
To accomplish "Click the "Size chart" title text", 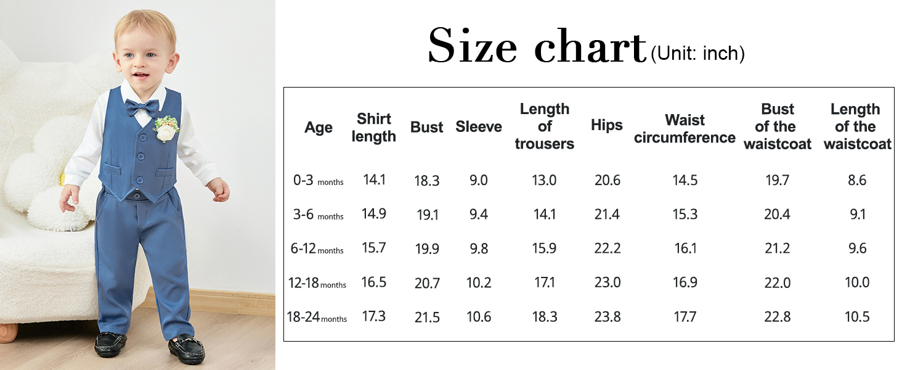I will point(536,47).
